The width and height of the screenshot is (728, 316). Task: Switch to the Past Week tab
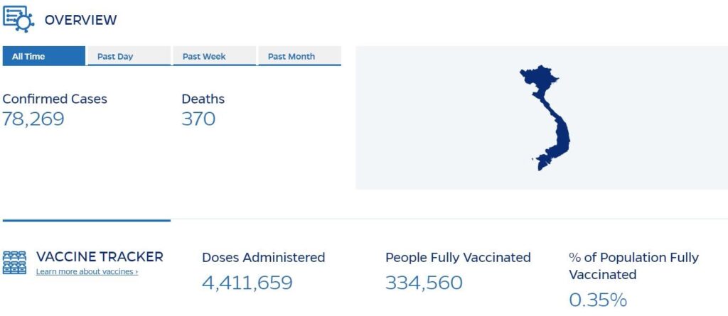215,56
